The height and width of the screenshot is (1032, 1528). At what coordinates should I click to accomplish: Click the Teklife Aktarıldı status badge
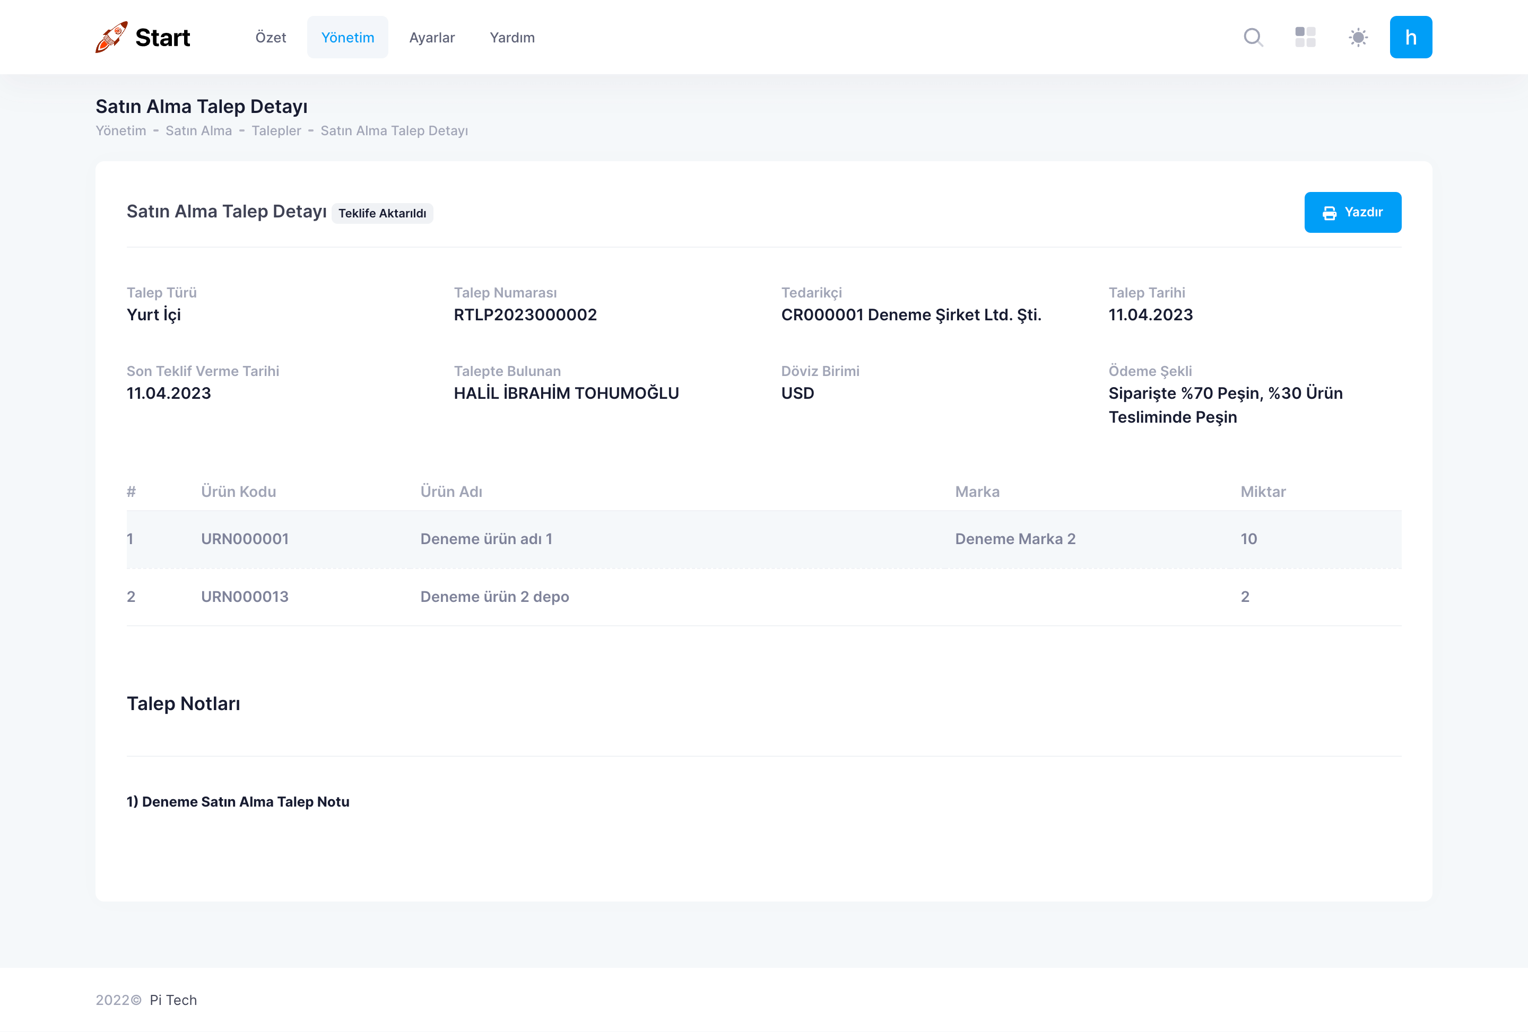tap(382, 214)
